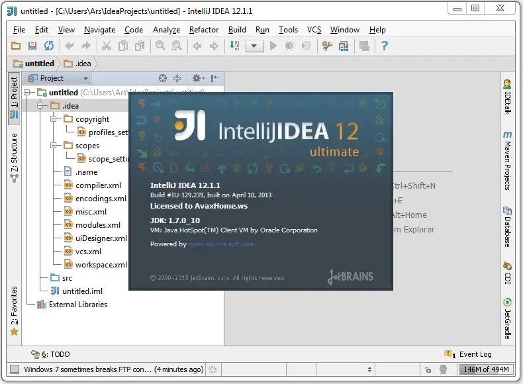523x384 pixels.
Task: Toggle tool window buttons in status bar corner
Action: point(15,369)
